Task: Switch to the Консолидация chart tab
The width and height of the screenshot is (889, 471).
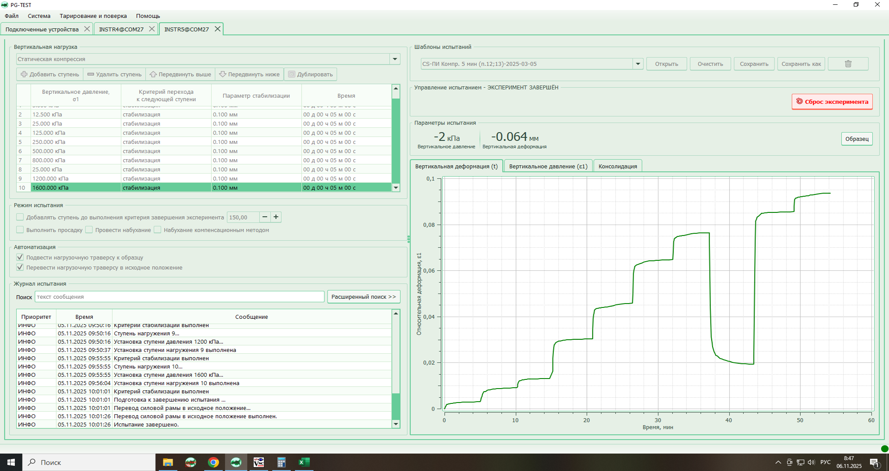Action: (x=617, y=166)
